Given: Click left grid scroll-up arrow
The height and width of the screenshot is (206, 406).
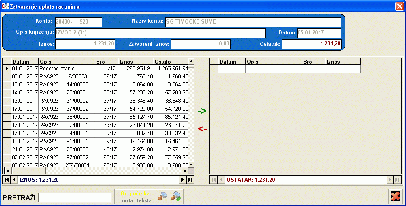Looking at the screenshot, I should tap(191, 61).
